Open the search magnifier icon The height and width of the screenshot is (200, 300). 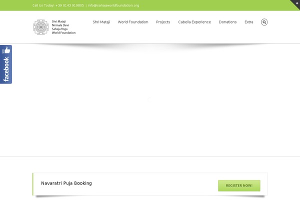[x=264, y=22]
